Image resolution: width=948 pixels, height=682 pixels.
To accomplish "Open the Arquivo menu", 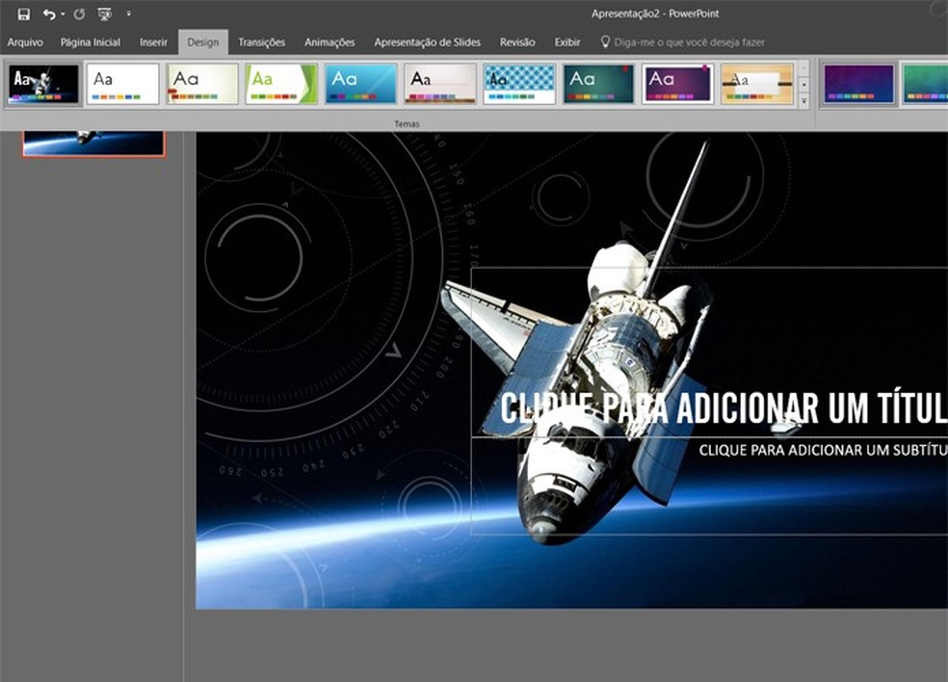I will 25,42.
